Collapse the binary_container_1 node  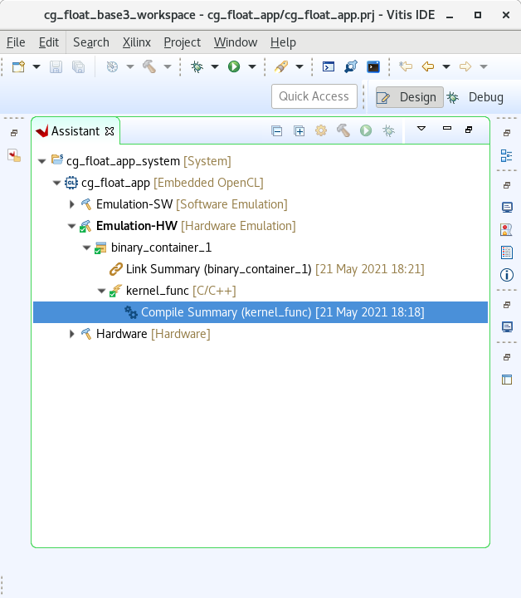[x=86, y=248]
